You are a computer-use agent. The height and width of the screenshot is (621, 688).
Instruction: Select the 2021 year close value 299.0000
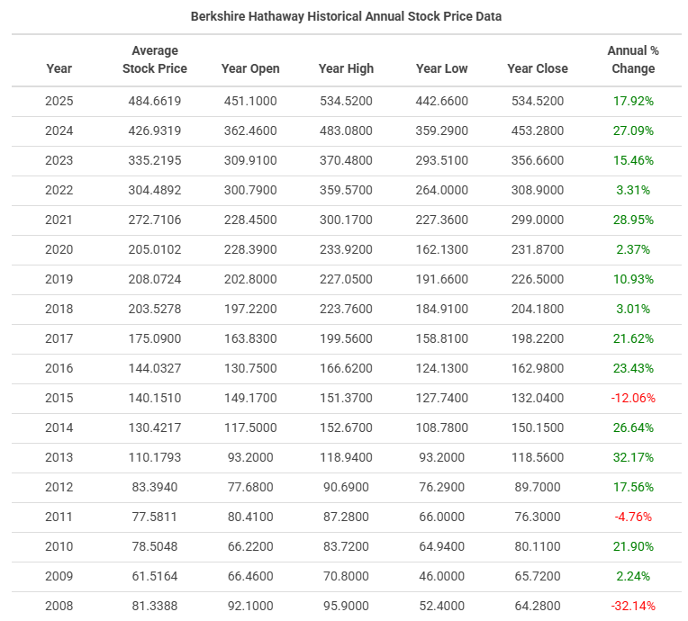click(538, 220)
